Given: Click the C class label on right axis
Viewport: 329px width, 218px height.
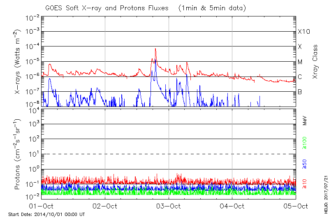Looking at the screenshot, I should pos(300,77).
